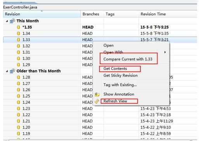Select Get Contents menu entry
199x141 pixels.
pyautogui.click(x=115, y=69)
